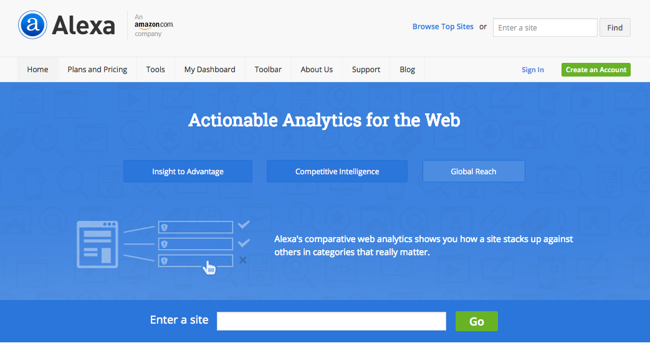The width and height of the screenshot is (650, 361).
Task: Go to the Tools menu
Action: 156,70
